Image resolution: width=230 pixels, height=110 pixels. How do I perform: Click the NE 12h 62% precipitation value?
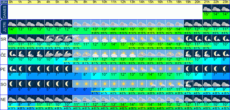pyautogui.click(x=124, y=108)
